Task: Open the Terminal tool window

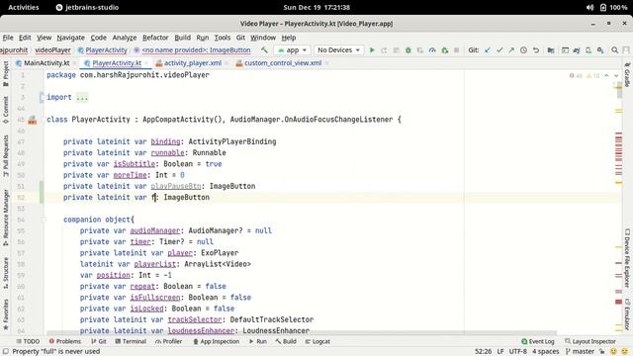Action: point(131,341)
